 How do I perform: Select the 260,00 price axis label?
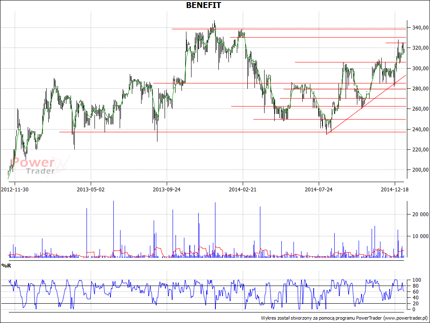tap(420, 109)
